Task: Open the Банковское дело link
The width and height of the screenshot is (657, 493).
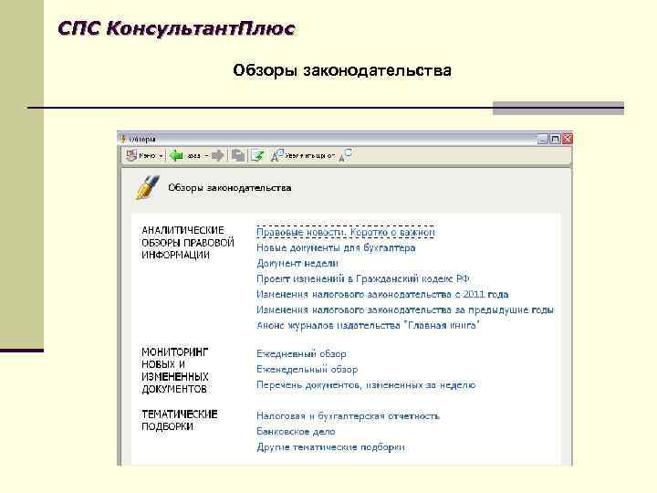Action: [x=296, y=431]
